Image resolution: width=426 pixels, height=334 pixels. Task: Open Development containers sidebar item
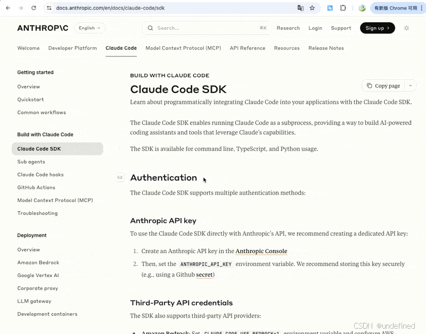47,314
